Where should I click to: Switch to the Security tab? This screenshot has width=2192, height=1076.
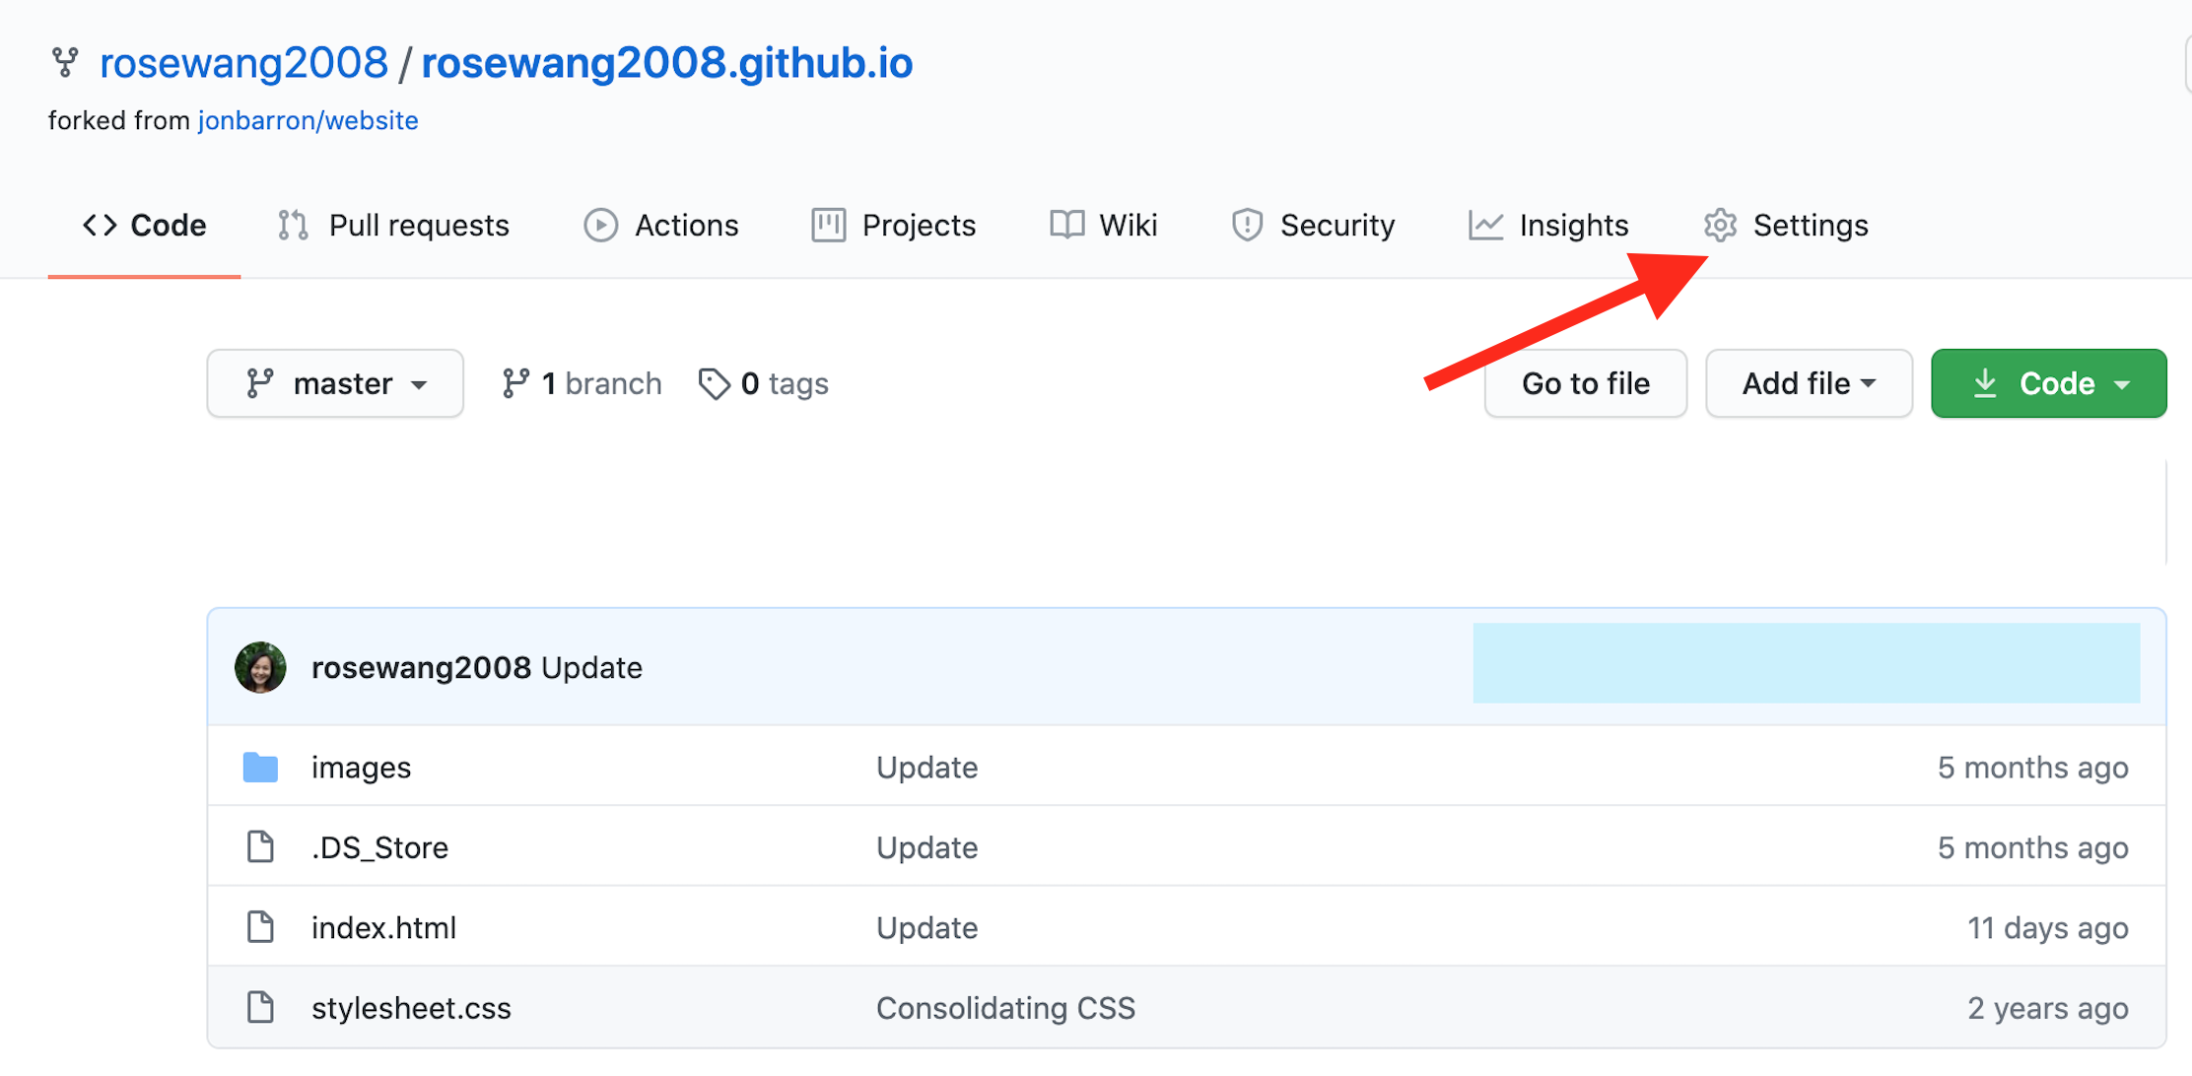pos(1313,225)
